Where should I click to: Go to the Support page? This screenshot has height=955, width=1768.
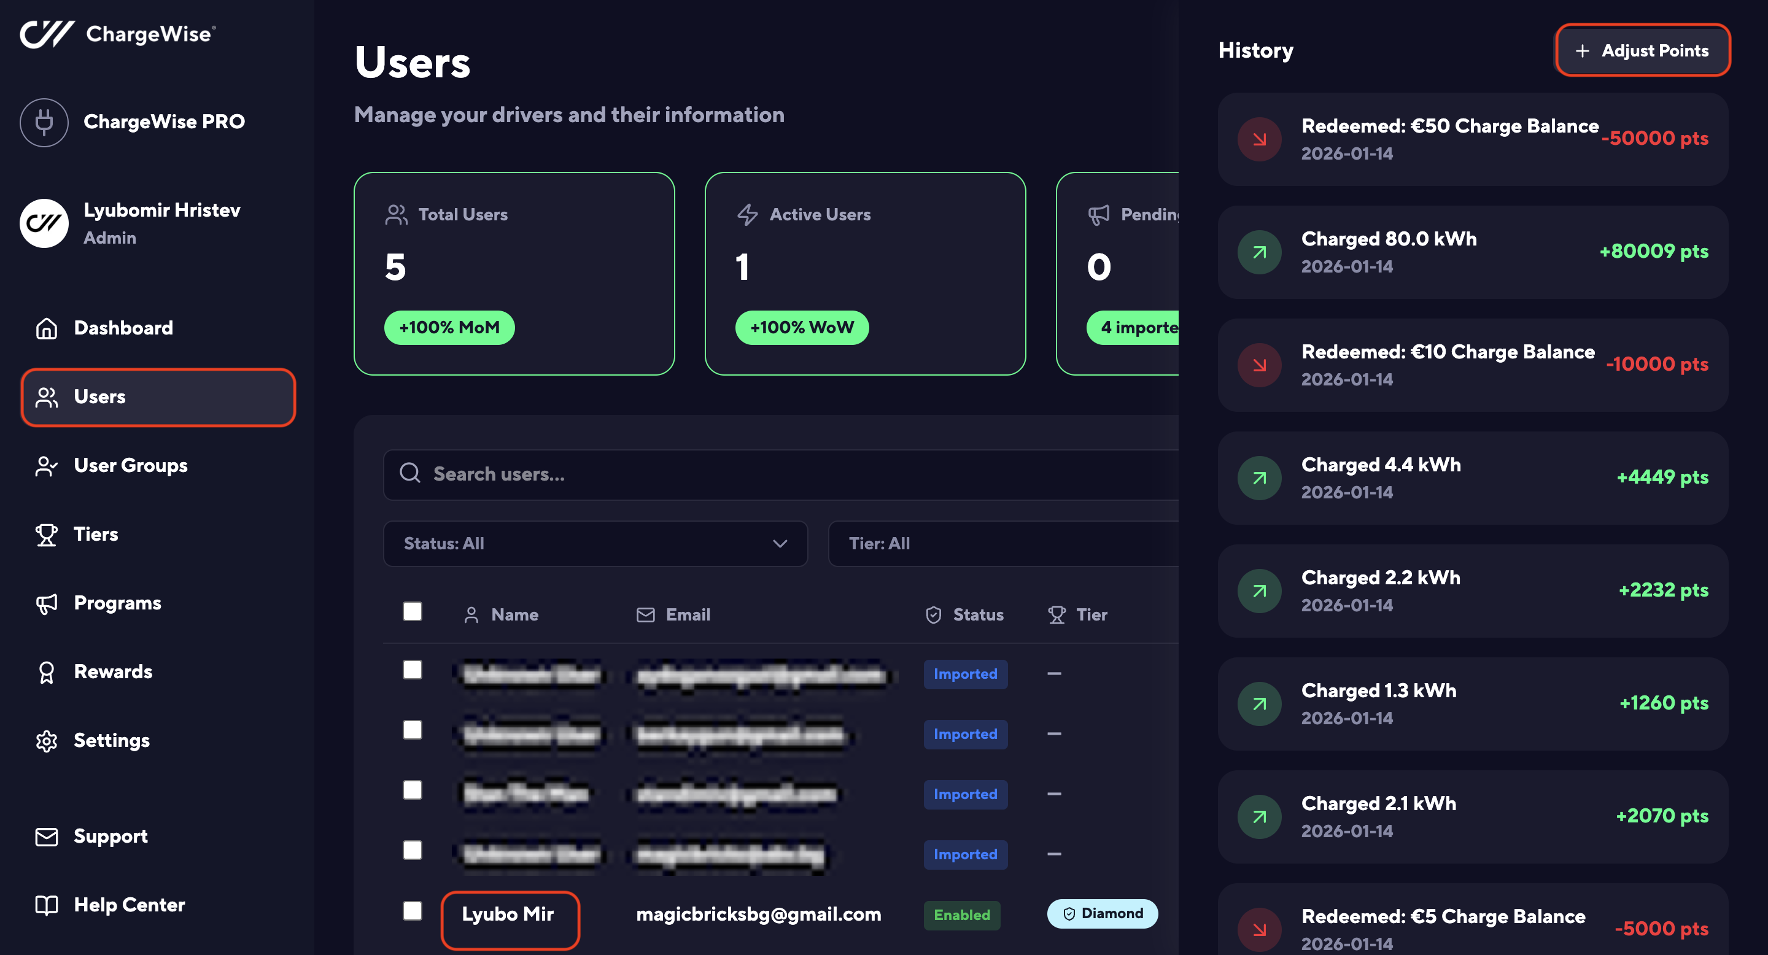pyautogui.click(x=110, y=837)
